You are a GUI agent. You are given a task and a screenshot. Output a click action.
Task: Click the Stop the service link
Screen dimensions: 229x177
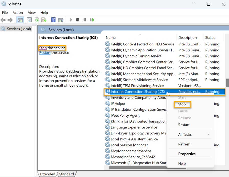(43, 48)
